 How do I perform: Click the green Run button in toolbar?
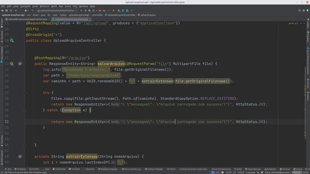click(x=81, y=11)
